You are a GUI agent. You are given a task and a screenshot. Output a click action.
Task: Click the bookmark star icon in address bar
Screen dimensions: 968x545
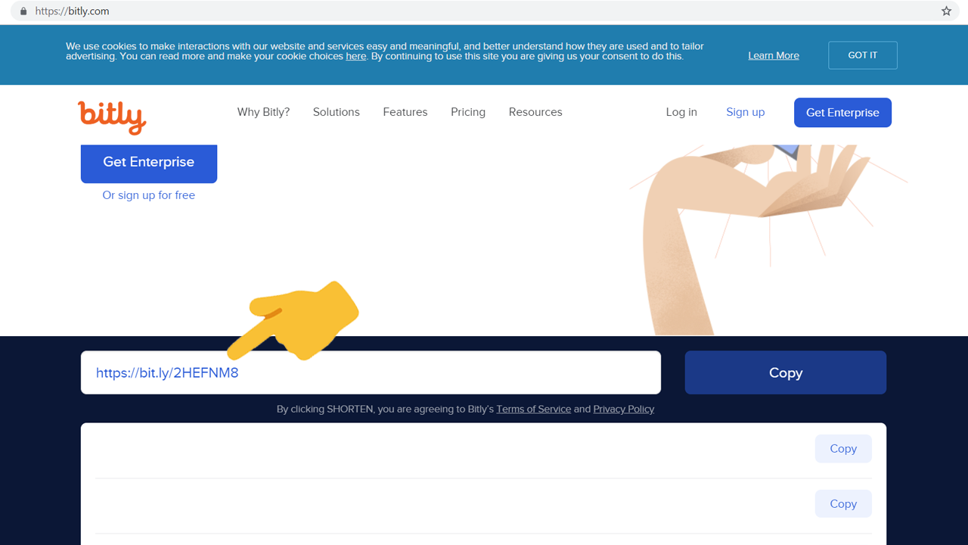(x=946, y=11)
